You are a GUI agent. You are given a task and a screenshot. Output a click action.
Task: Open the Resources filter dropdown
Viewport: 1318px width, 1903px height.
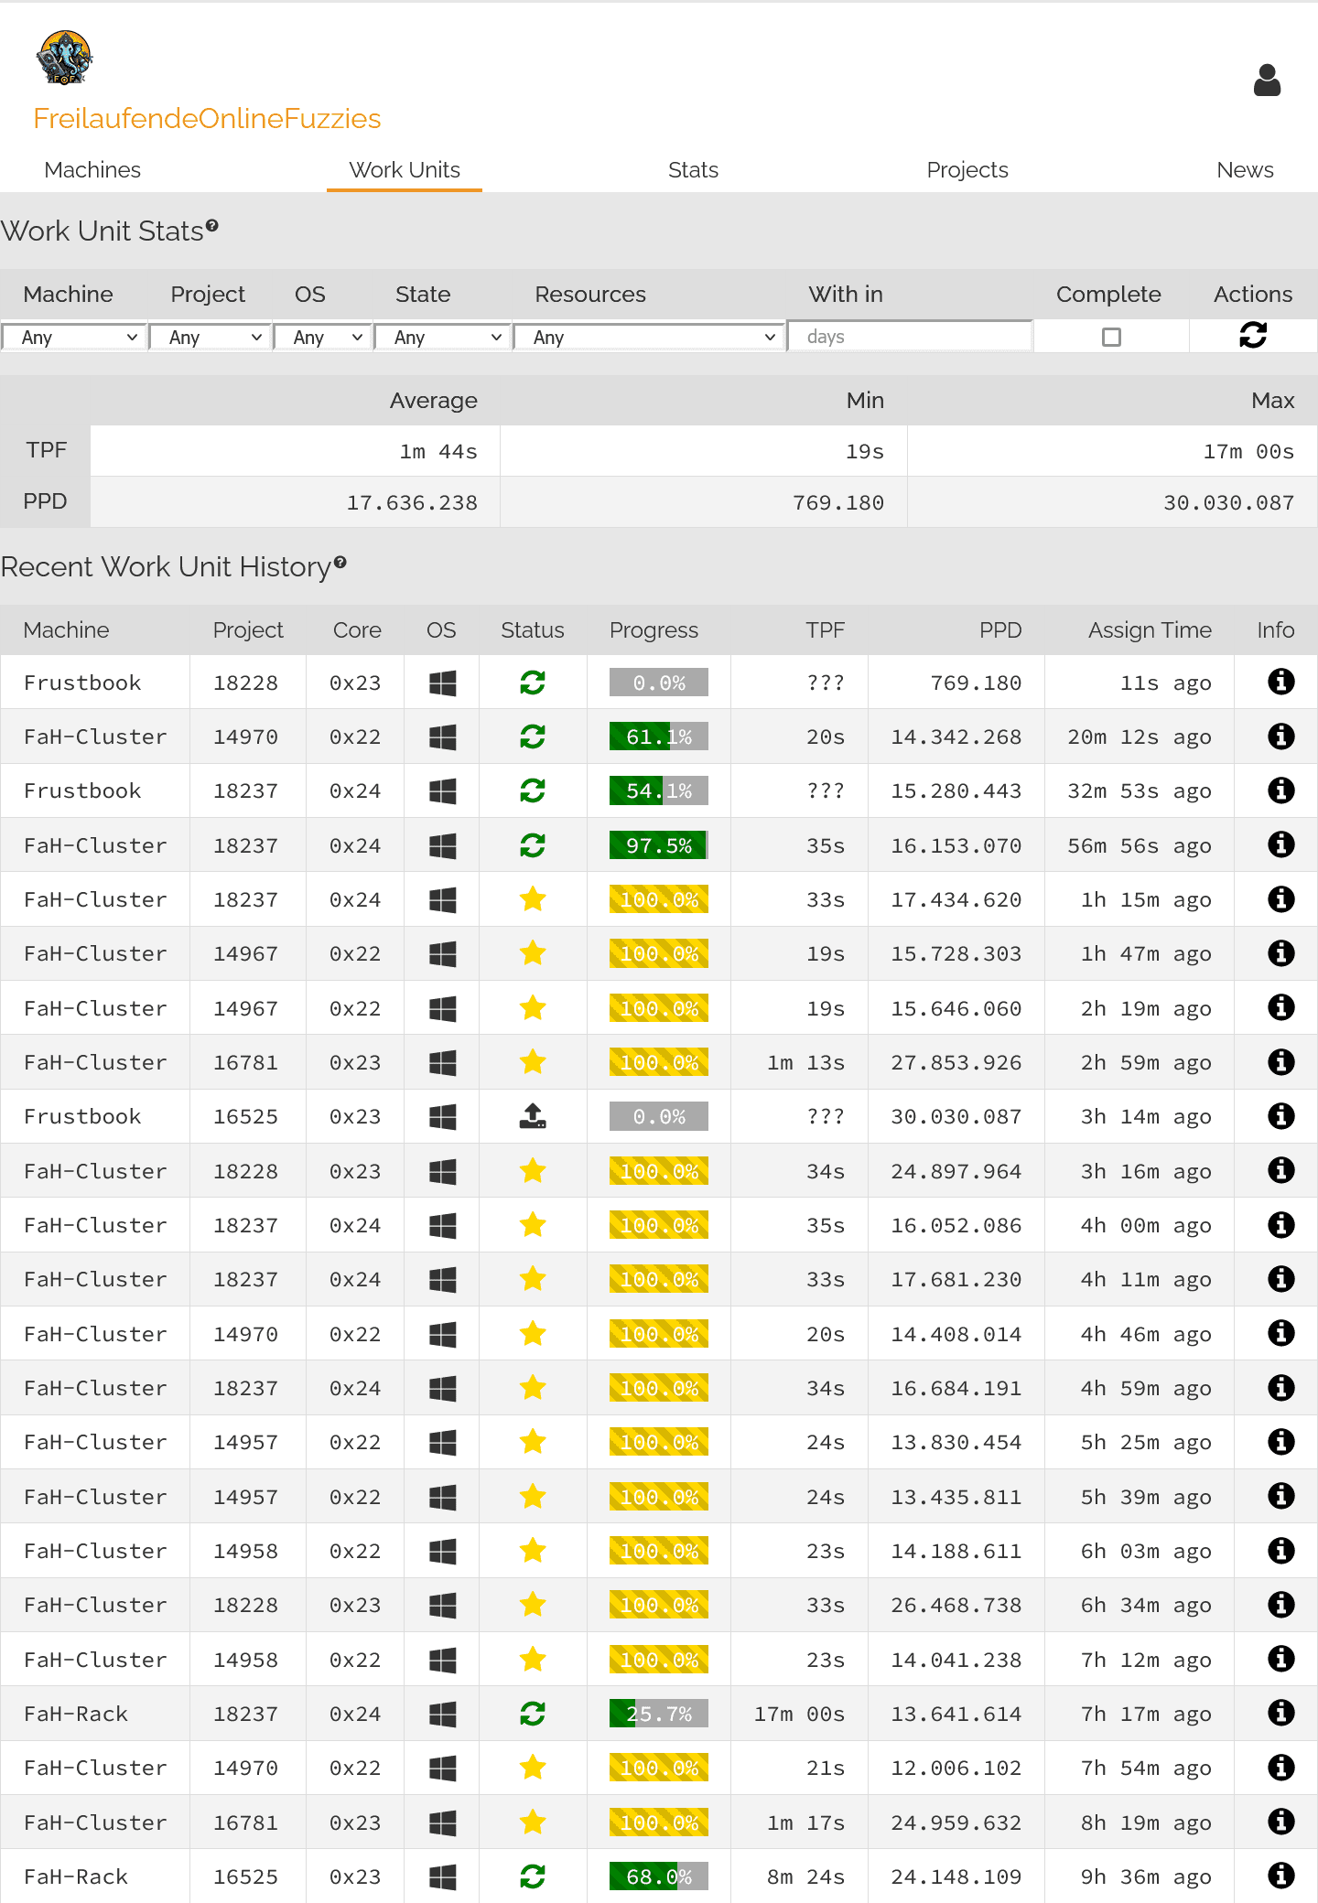[649, 337]
